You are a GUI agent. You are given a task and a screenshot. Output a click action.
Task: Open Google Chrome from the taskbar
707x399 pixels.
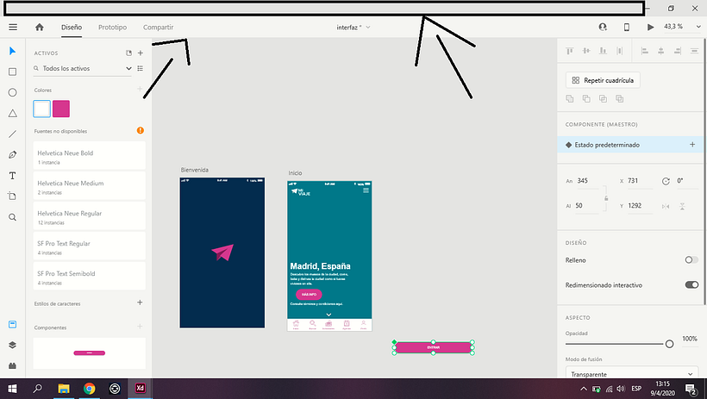[x=90, y=388]
